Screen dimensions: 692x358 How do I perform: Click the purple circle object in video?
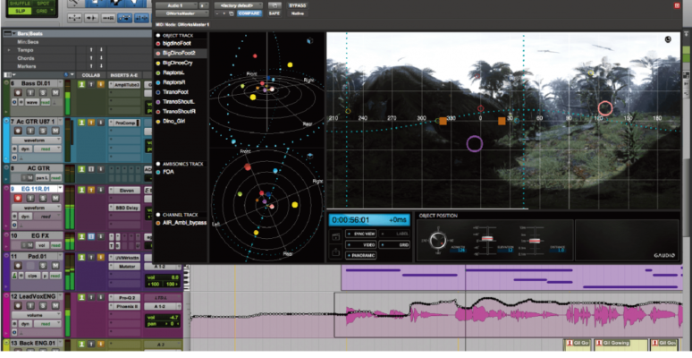474,142
